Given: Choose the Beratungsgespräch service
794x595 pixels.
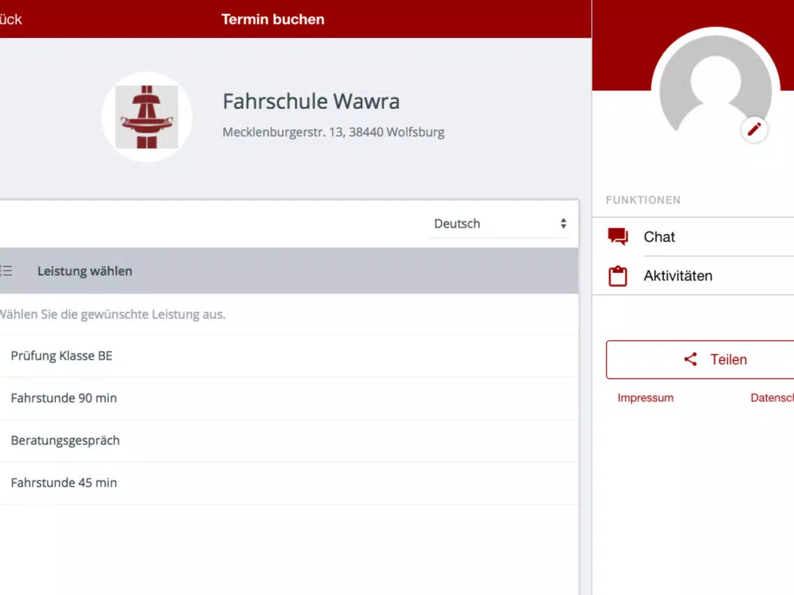Looking at the screenshot, I should (289, 440).
